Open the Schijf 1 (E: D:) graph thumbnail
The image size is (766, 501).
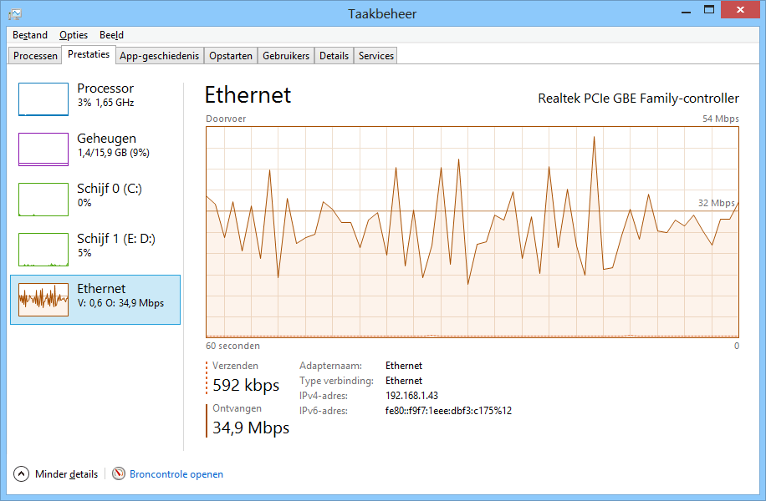point(43,249)
